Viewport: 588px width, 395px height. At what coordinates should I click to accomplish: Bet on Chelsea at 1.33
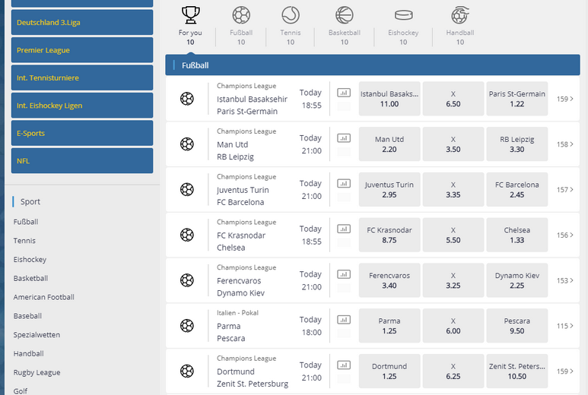(x=516, y=235)
